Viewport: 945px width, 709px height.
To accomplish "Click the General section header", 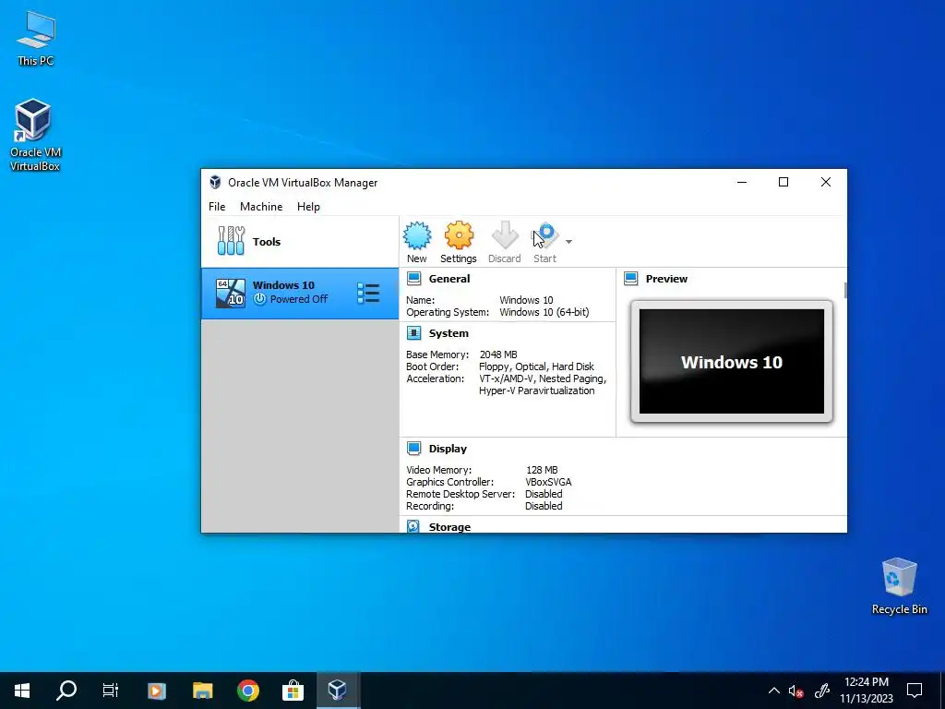I will click(x=449, y=279).
